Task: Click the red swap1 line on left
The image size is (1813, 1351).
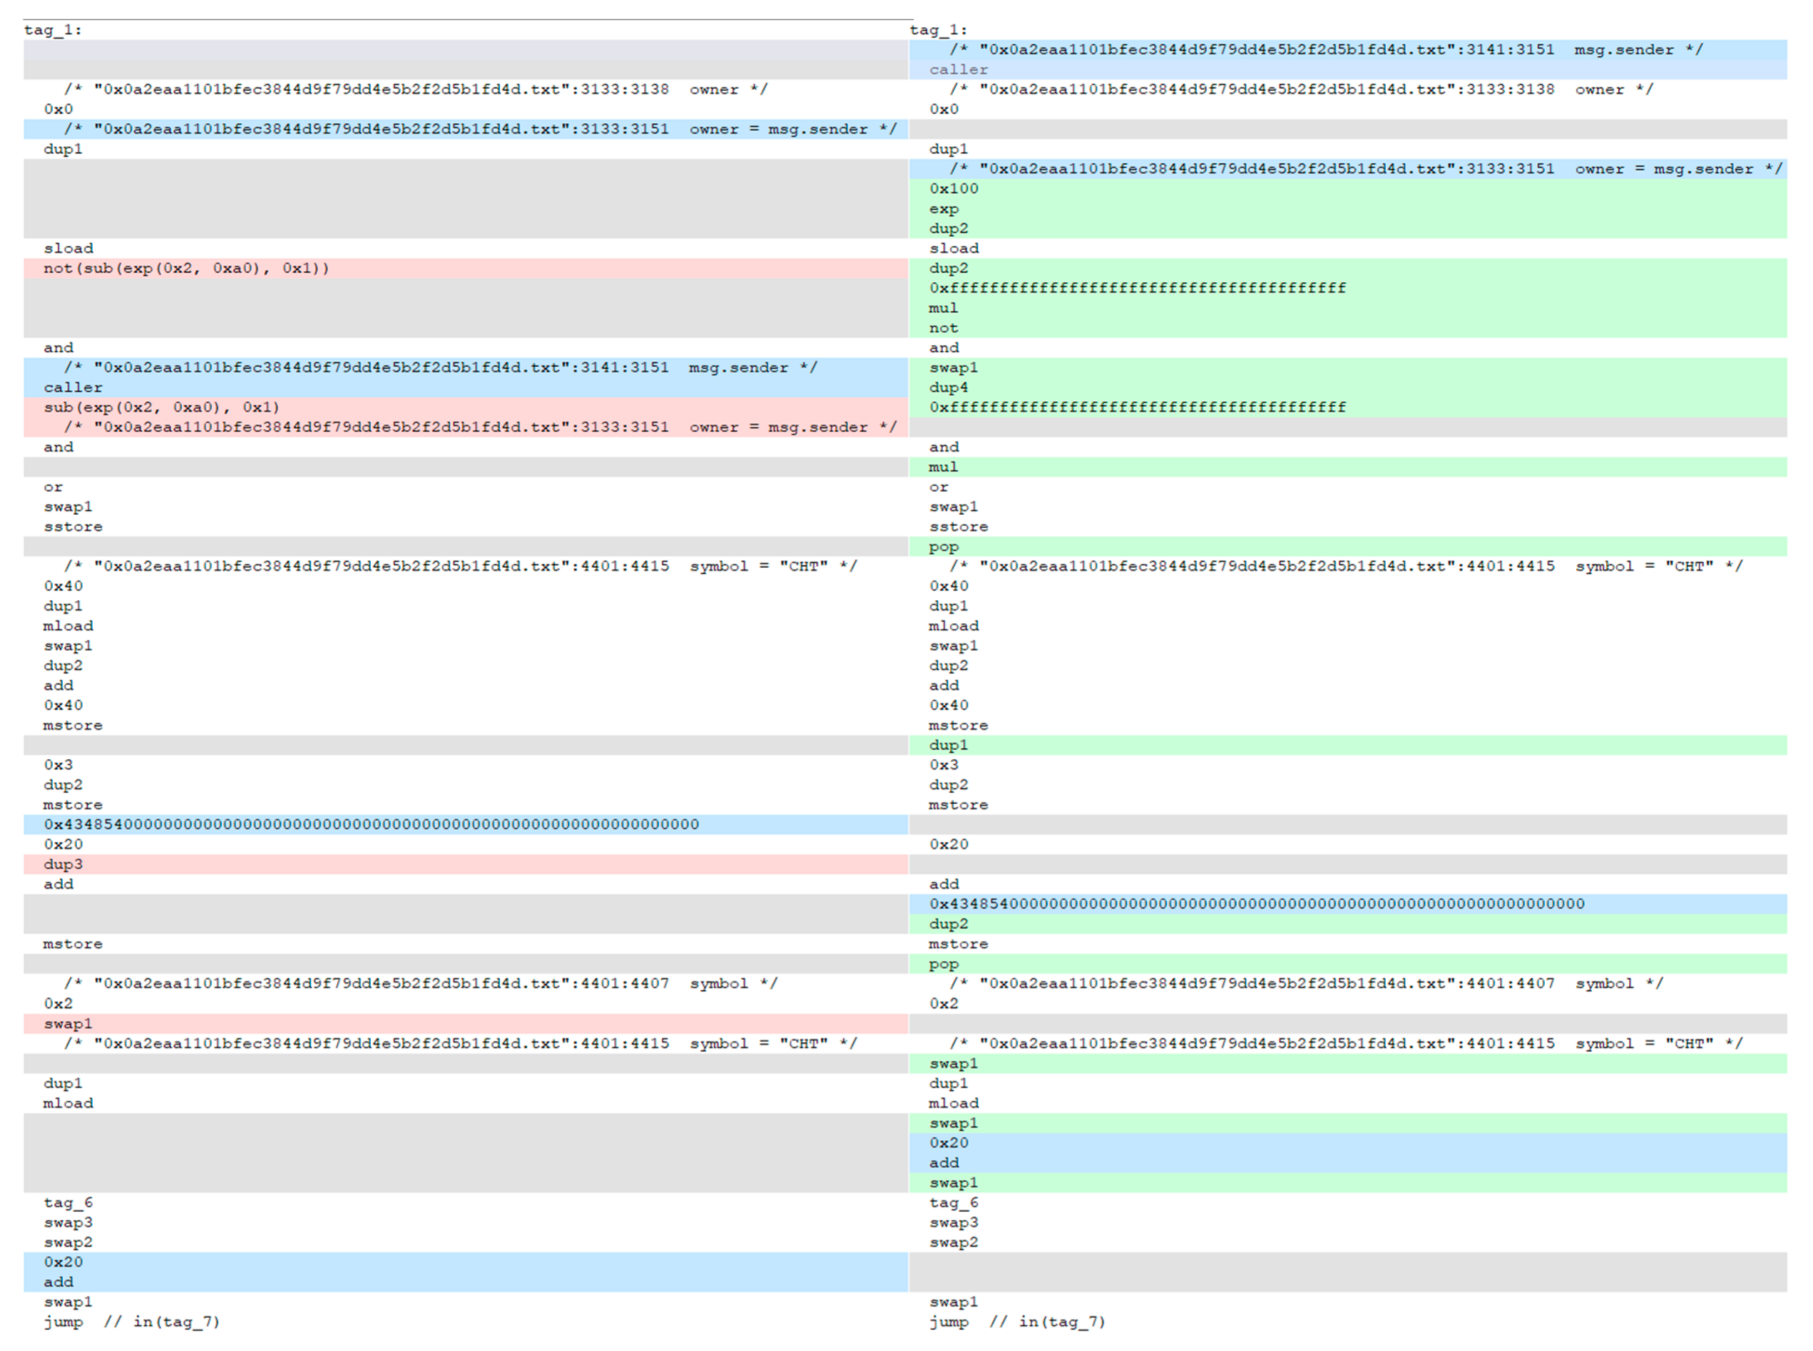Action: 68,1024
